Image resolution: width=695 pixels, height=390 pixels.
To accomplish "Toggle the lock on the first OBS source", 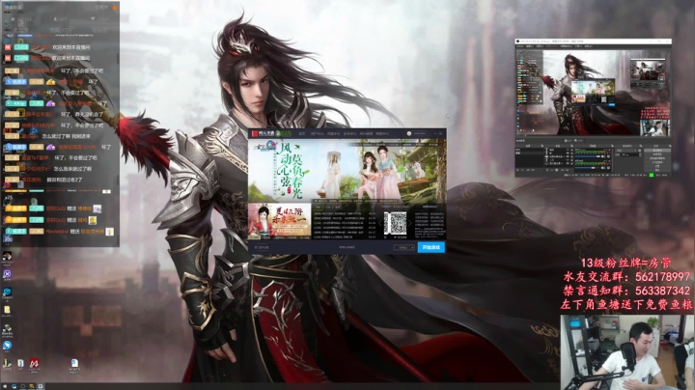I will click(571, 150).
